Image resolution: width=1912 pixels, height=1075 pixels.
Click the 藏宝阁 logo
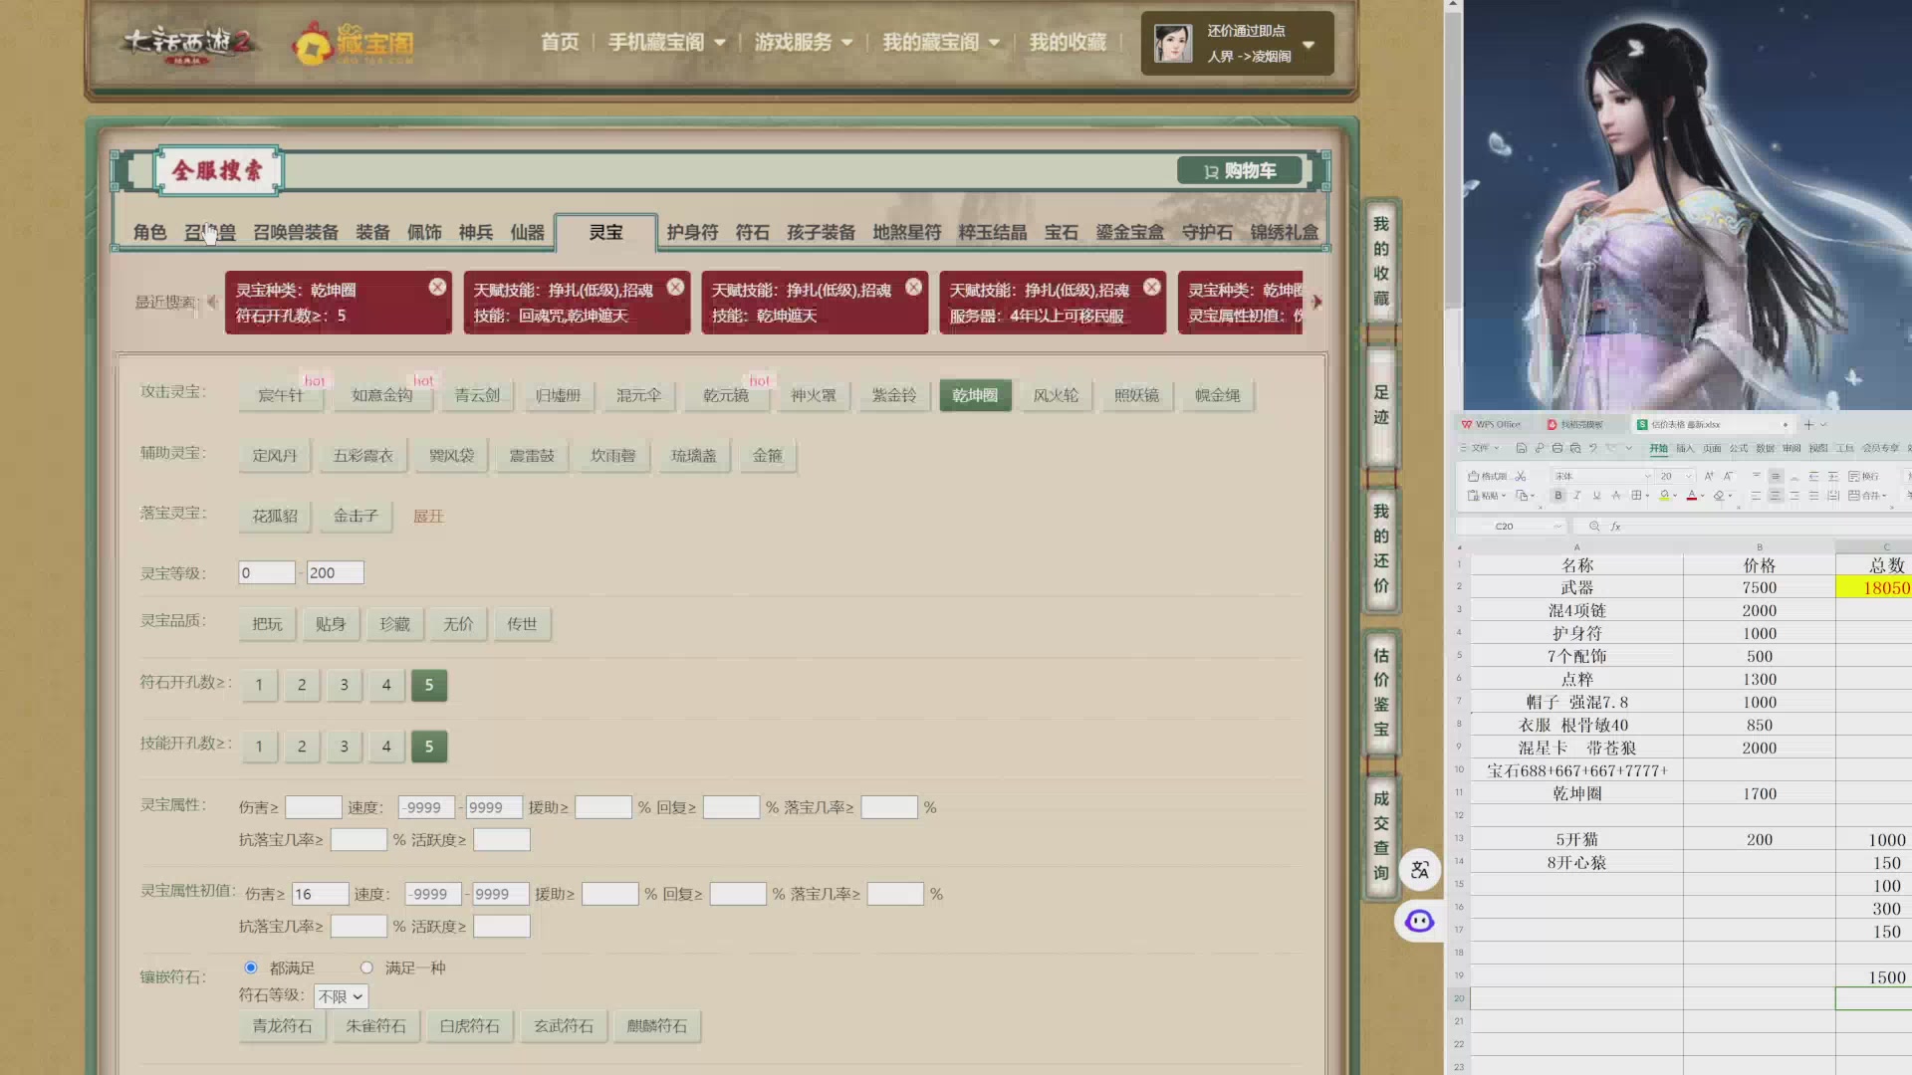pyautogui.click(x=354, y=44)
